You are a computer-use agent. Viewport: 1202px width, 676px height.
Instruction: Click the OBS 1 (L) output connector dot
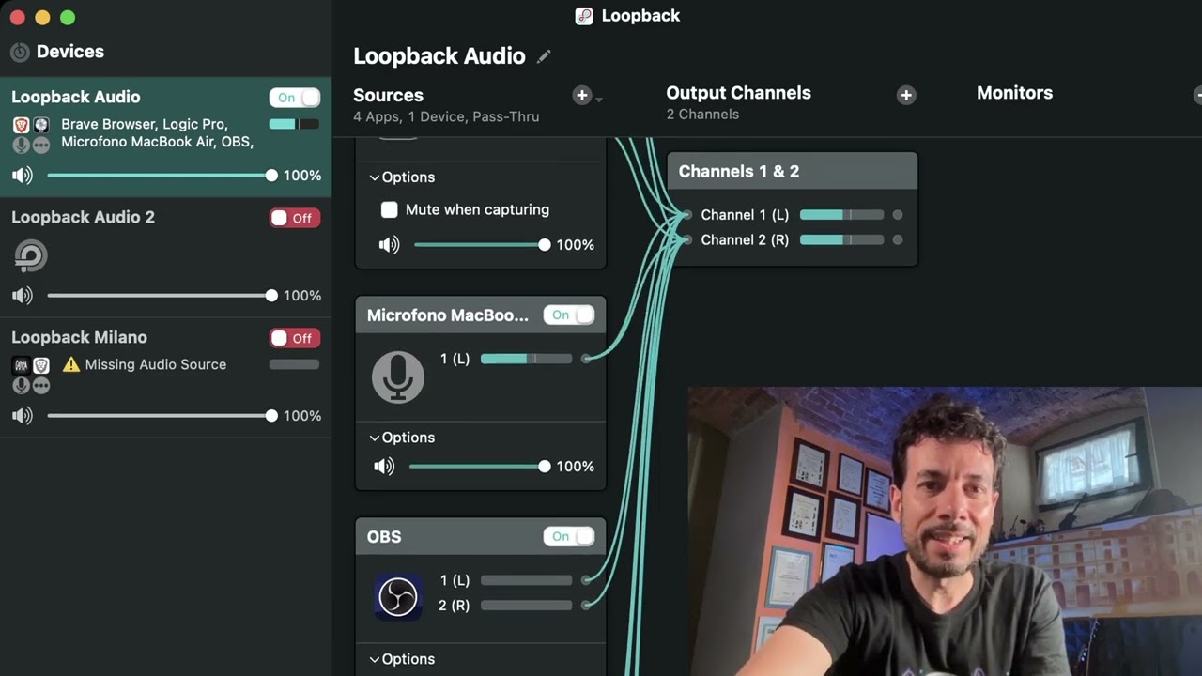pyautogui.click(x=587, y=580)
